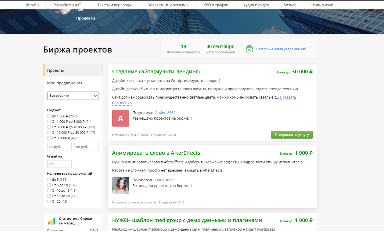The image size is (384, 233).
Task: Click the DariaDuta buyer photo avatar
Action: (121, 186)
